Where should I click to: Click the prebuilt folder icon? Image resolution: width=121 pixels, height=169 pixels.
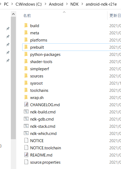tap(26, 47)
